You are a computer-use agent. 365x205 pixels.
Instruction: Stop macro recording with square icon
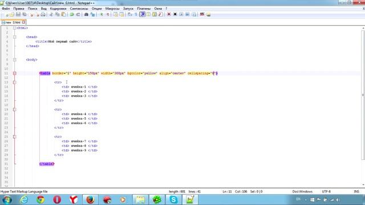pyautogui.click(x=175, y=15)
